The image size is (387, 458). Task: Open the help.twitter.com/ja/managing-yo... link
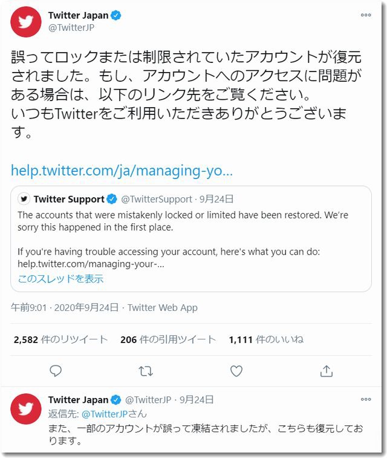tap(122, 171)
